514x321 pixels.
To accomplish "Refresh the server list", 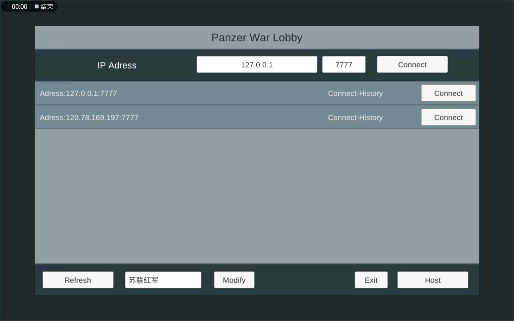I will click(x=78, y=280).
